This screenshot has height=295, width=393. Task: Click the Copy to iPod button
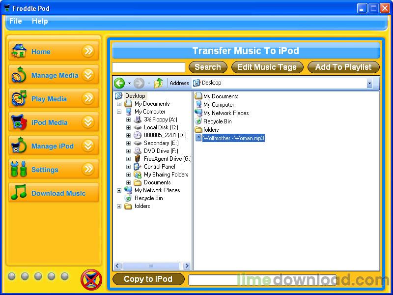click(x=148, y=279)
